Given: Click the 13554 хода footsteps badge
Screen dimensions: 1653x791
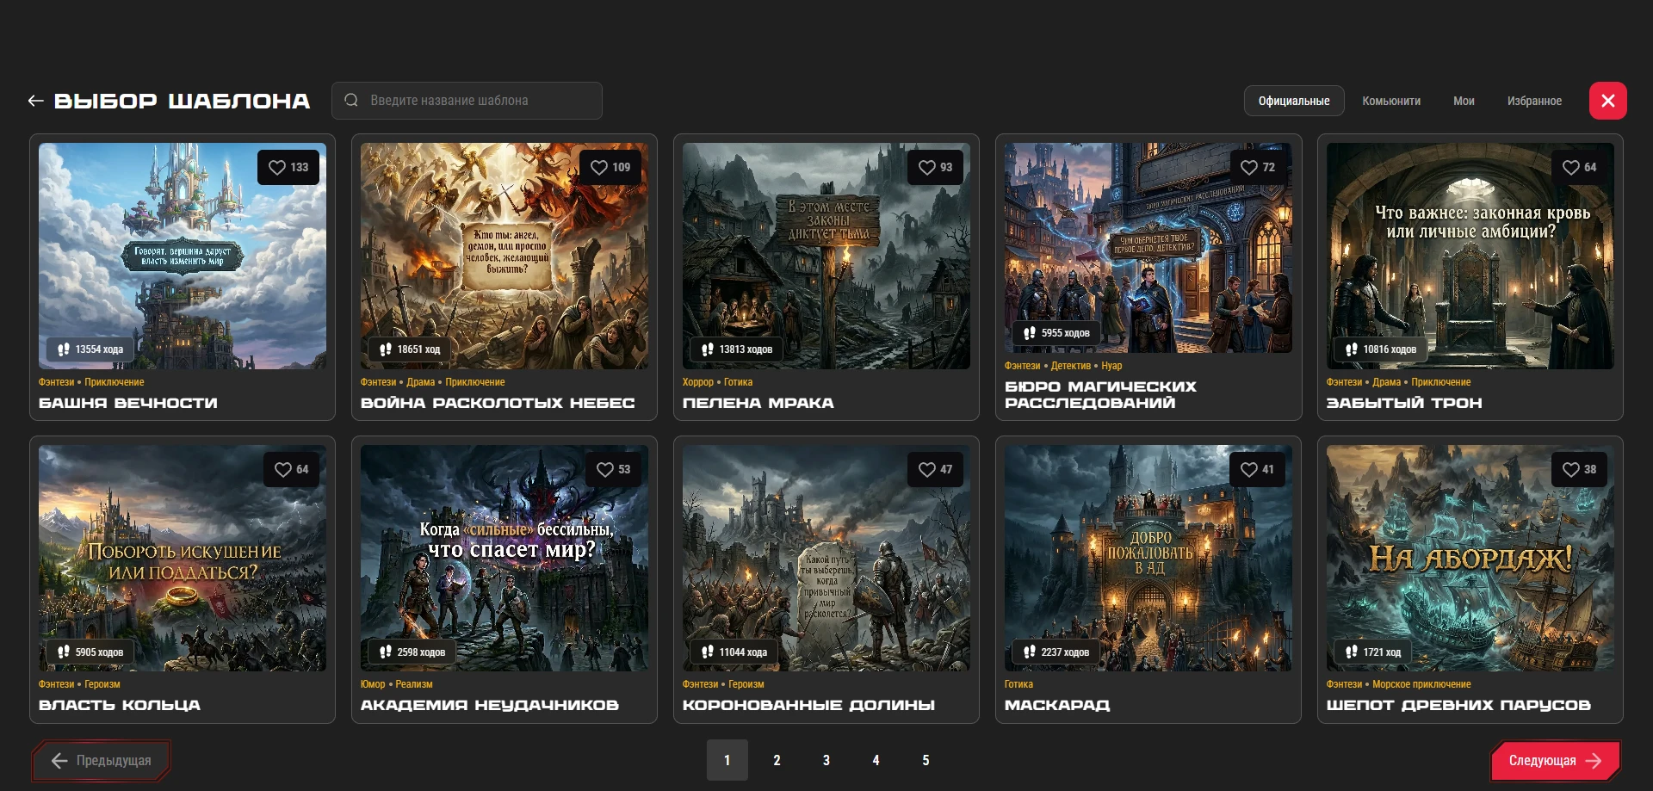Looking at the screenshot, I should [90, 349].
